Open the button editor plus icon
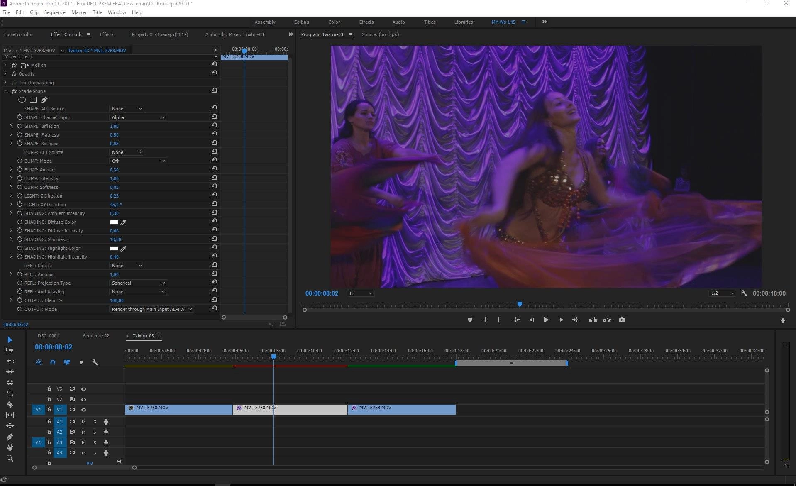 point(783,320)
